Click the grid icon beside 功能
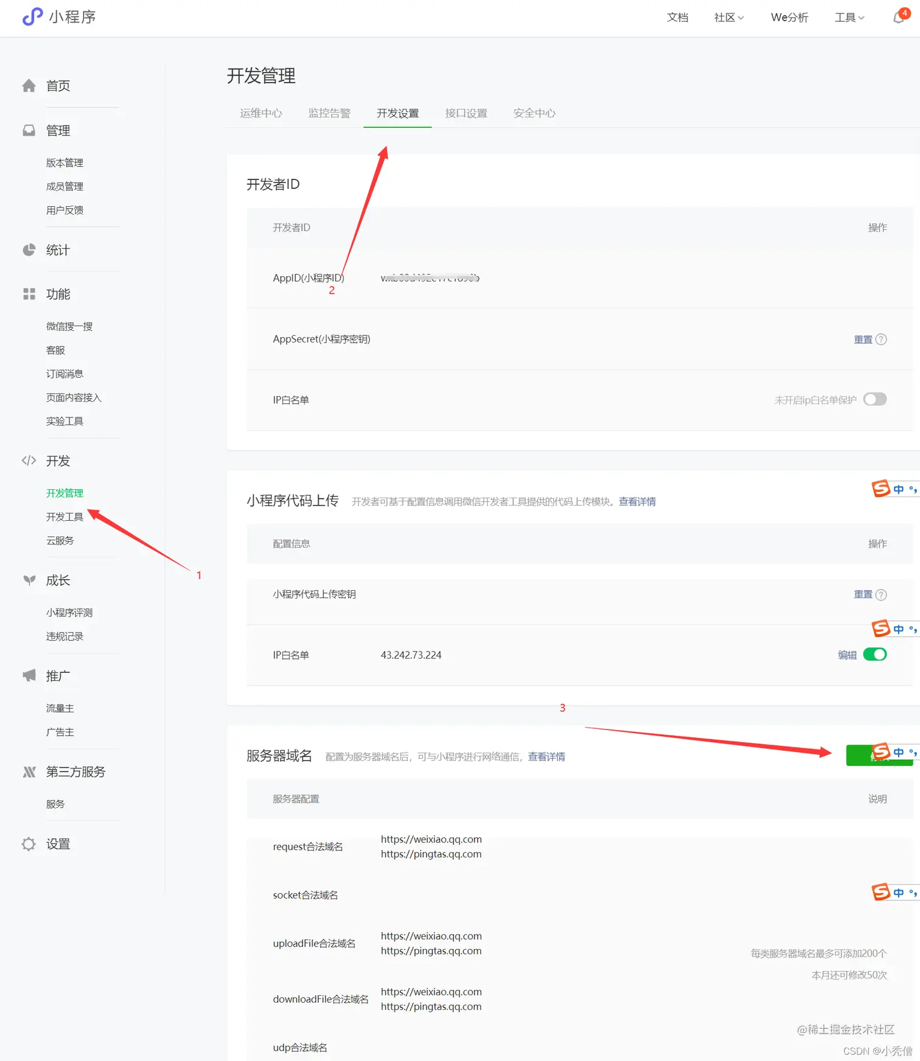 pyautogui.click(x=29, y=294)
